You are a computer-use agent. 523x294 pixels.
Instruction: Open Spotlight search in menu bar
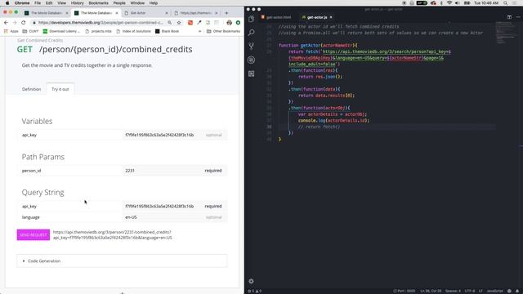tap(506, 3)
